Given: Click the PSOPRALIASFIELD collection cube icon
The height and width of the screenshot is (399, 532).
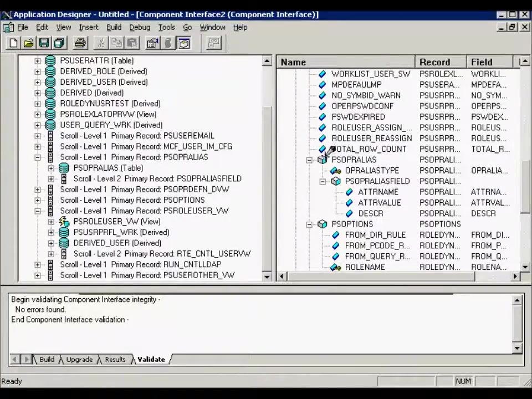Looking at the screenshot, I should click(x=336, y=181).
